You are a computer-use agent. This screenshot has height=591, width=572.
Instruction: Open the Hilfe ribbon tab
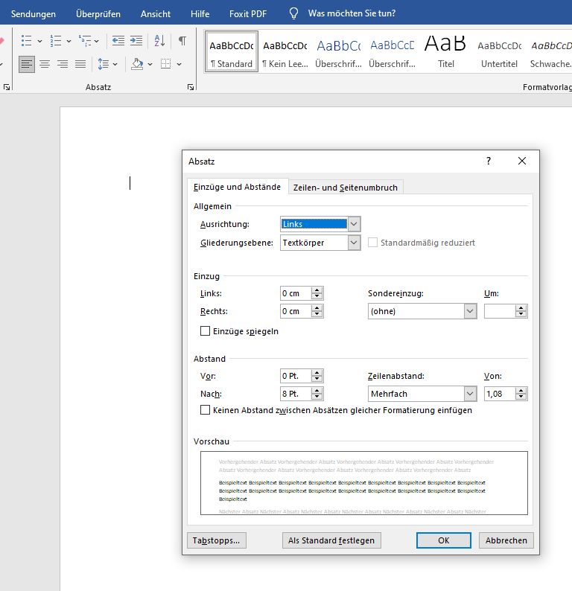click(200, 14)
